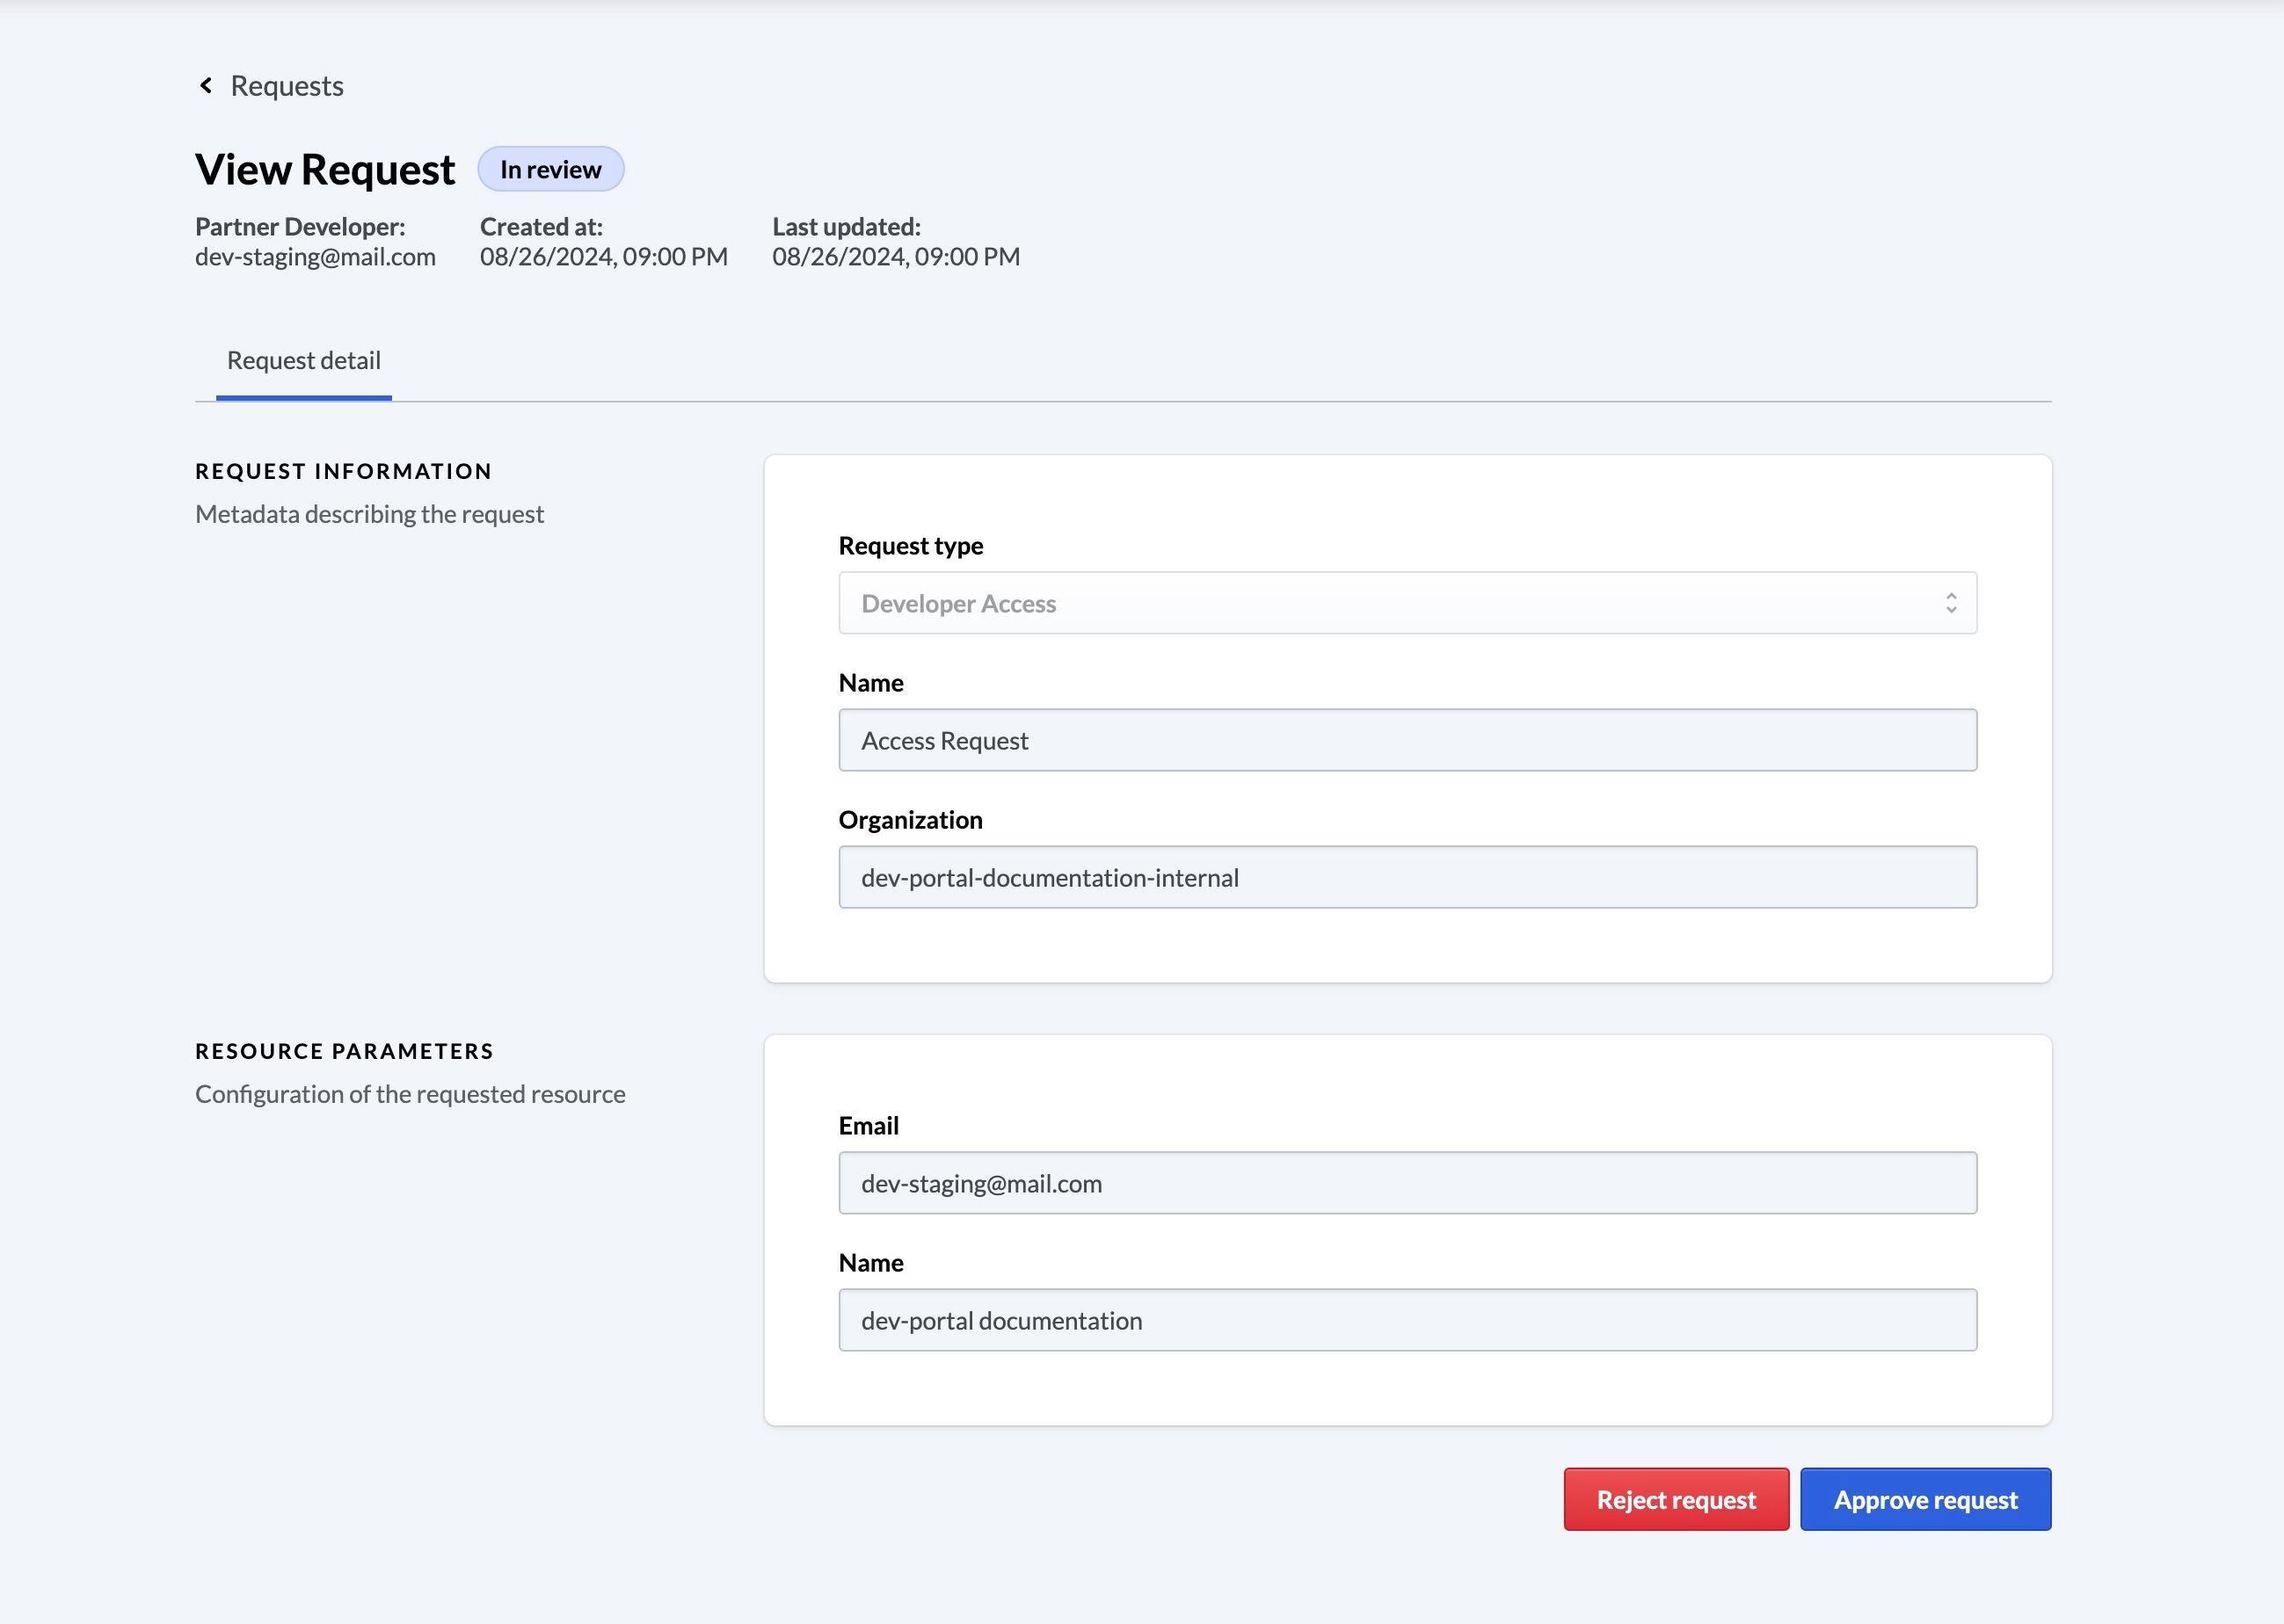Click the Email field showing dev-staging@mail.com
The width and height of the screenshot is (2284, 1624).
point(1406,1182)
